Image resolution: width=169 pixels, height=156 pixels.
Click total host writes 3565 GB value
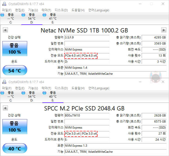pyautogui.click(x=154, y=44)
